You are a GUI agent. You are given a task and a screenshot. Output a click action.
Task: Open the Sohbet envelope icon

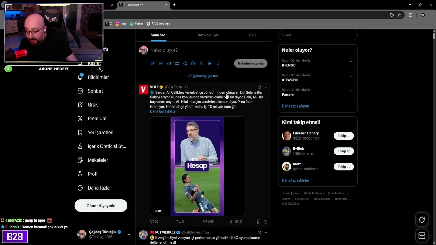tap(80, 91)
